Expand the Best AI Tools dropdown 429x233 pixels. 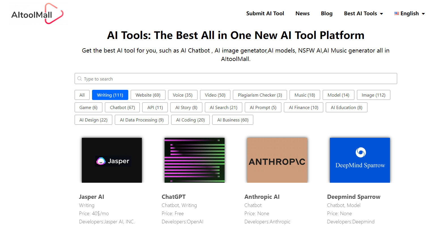tap(363, 14)
